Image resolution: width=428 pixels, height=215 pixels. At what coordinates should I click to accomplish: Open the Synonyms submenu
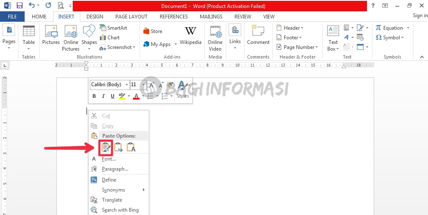[119, 190]
